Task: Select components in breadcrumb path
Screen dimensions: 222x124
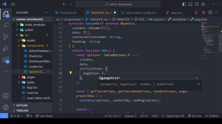Action: (72, 19)
